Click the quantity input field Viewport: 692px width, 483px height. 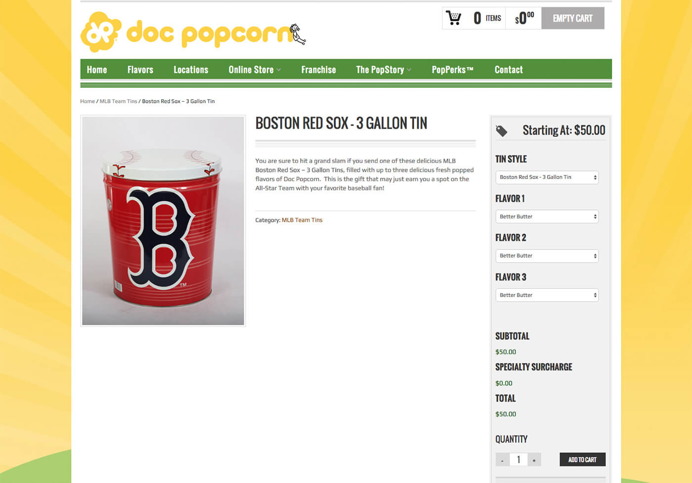[x=519, y=460]
